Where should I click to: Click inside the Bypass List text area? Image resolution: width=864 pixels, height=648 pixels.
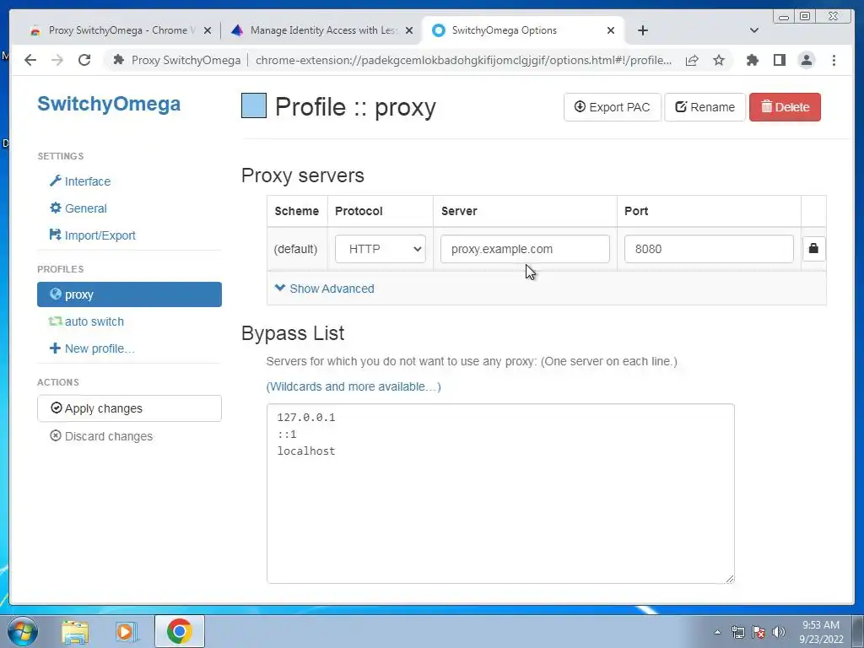tap(500, 493)
